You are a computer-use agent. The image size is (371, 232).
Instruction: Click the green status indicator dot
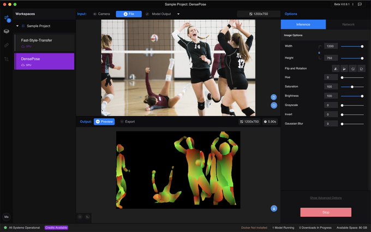coord(5,228)
